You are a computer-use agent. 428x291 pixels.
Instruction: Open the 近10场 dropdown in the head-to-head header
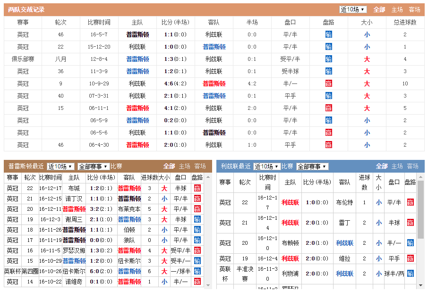(353, 9)
